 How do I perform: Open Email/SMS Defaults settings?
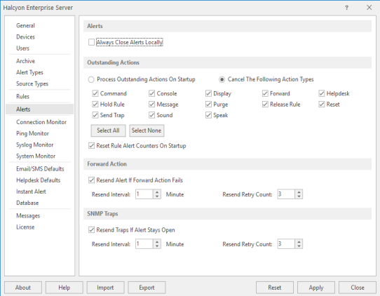(x=40, y=169)
